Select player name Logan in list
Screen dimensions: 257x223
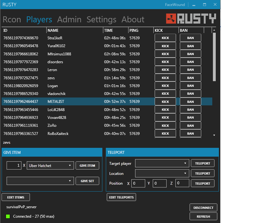pyautogui.click(x=53, y=86)
